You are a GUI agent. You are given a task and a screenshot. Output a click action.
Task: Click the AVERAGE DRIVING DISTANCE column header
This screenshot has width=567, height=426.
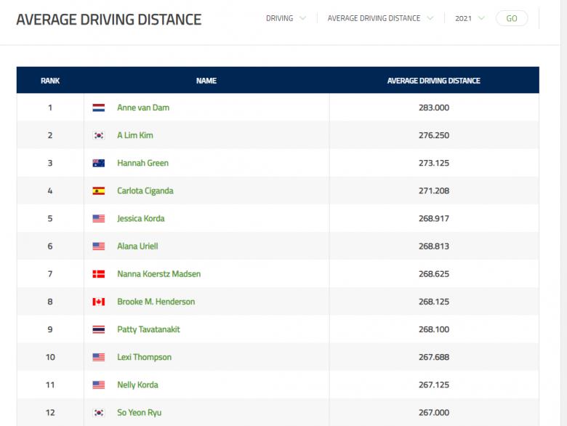(x=433, y=81)
